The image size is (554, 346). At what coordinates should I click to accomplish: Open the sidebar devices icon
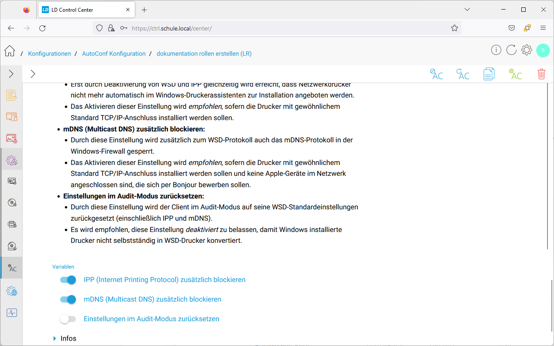(x=12, y=117)
